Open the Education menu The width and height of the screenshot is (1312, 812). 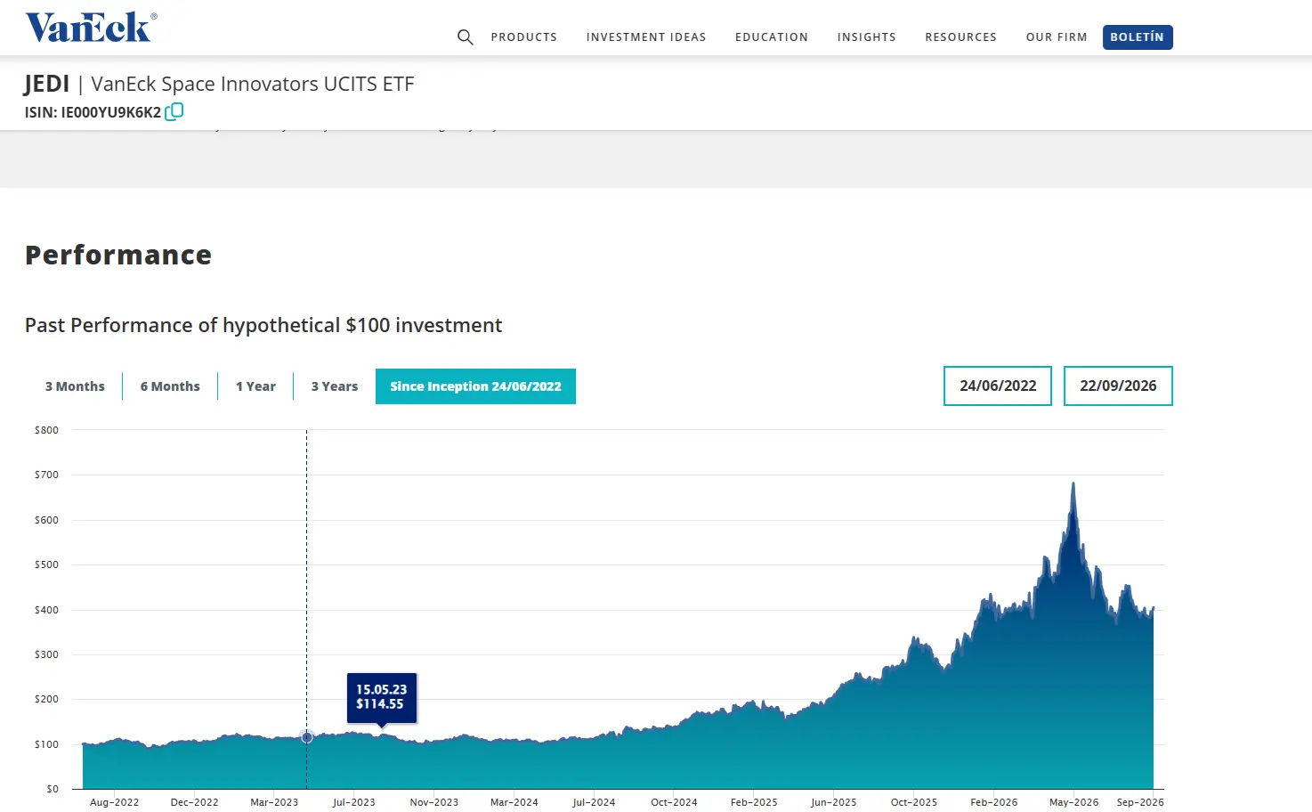click(x=772, y=37)
